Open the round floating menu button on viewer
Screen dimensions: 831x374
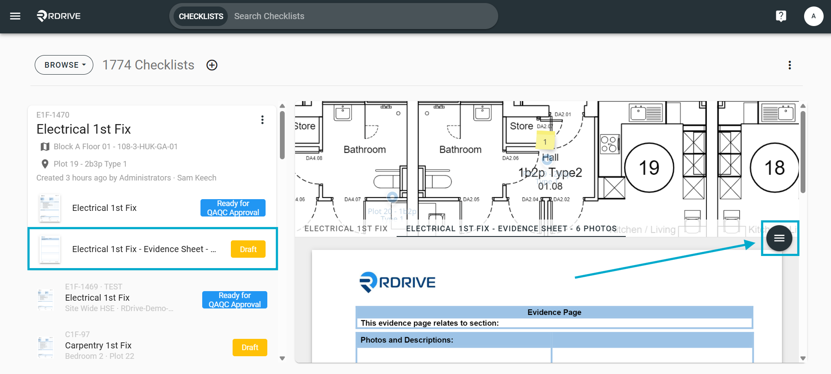779,238
